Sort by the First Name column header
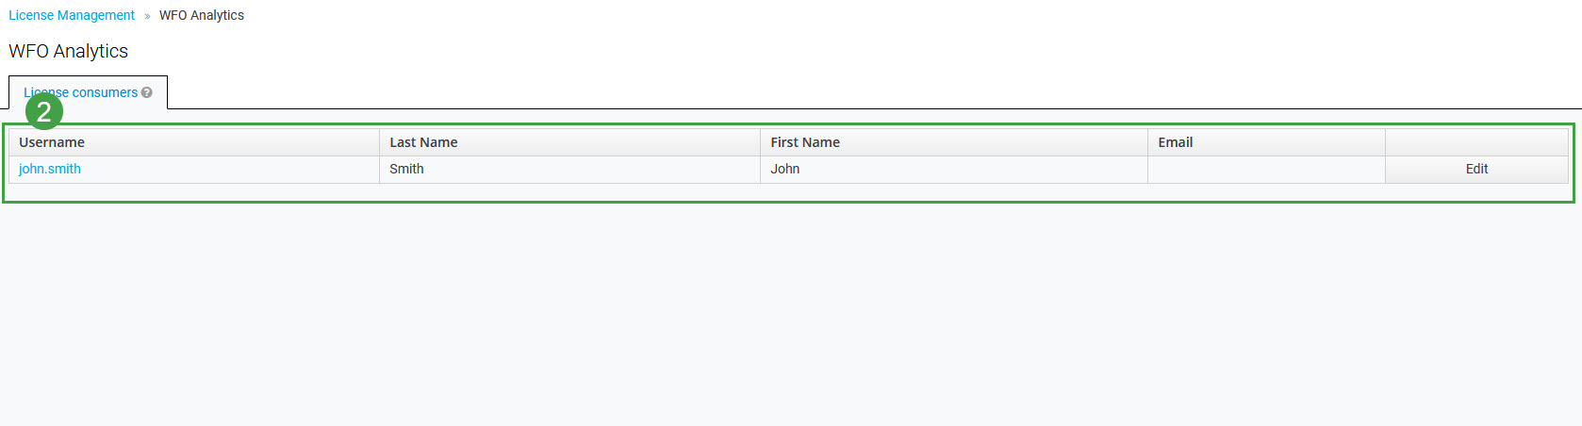 pyautogui.click(x=804, y=142)
